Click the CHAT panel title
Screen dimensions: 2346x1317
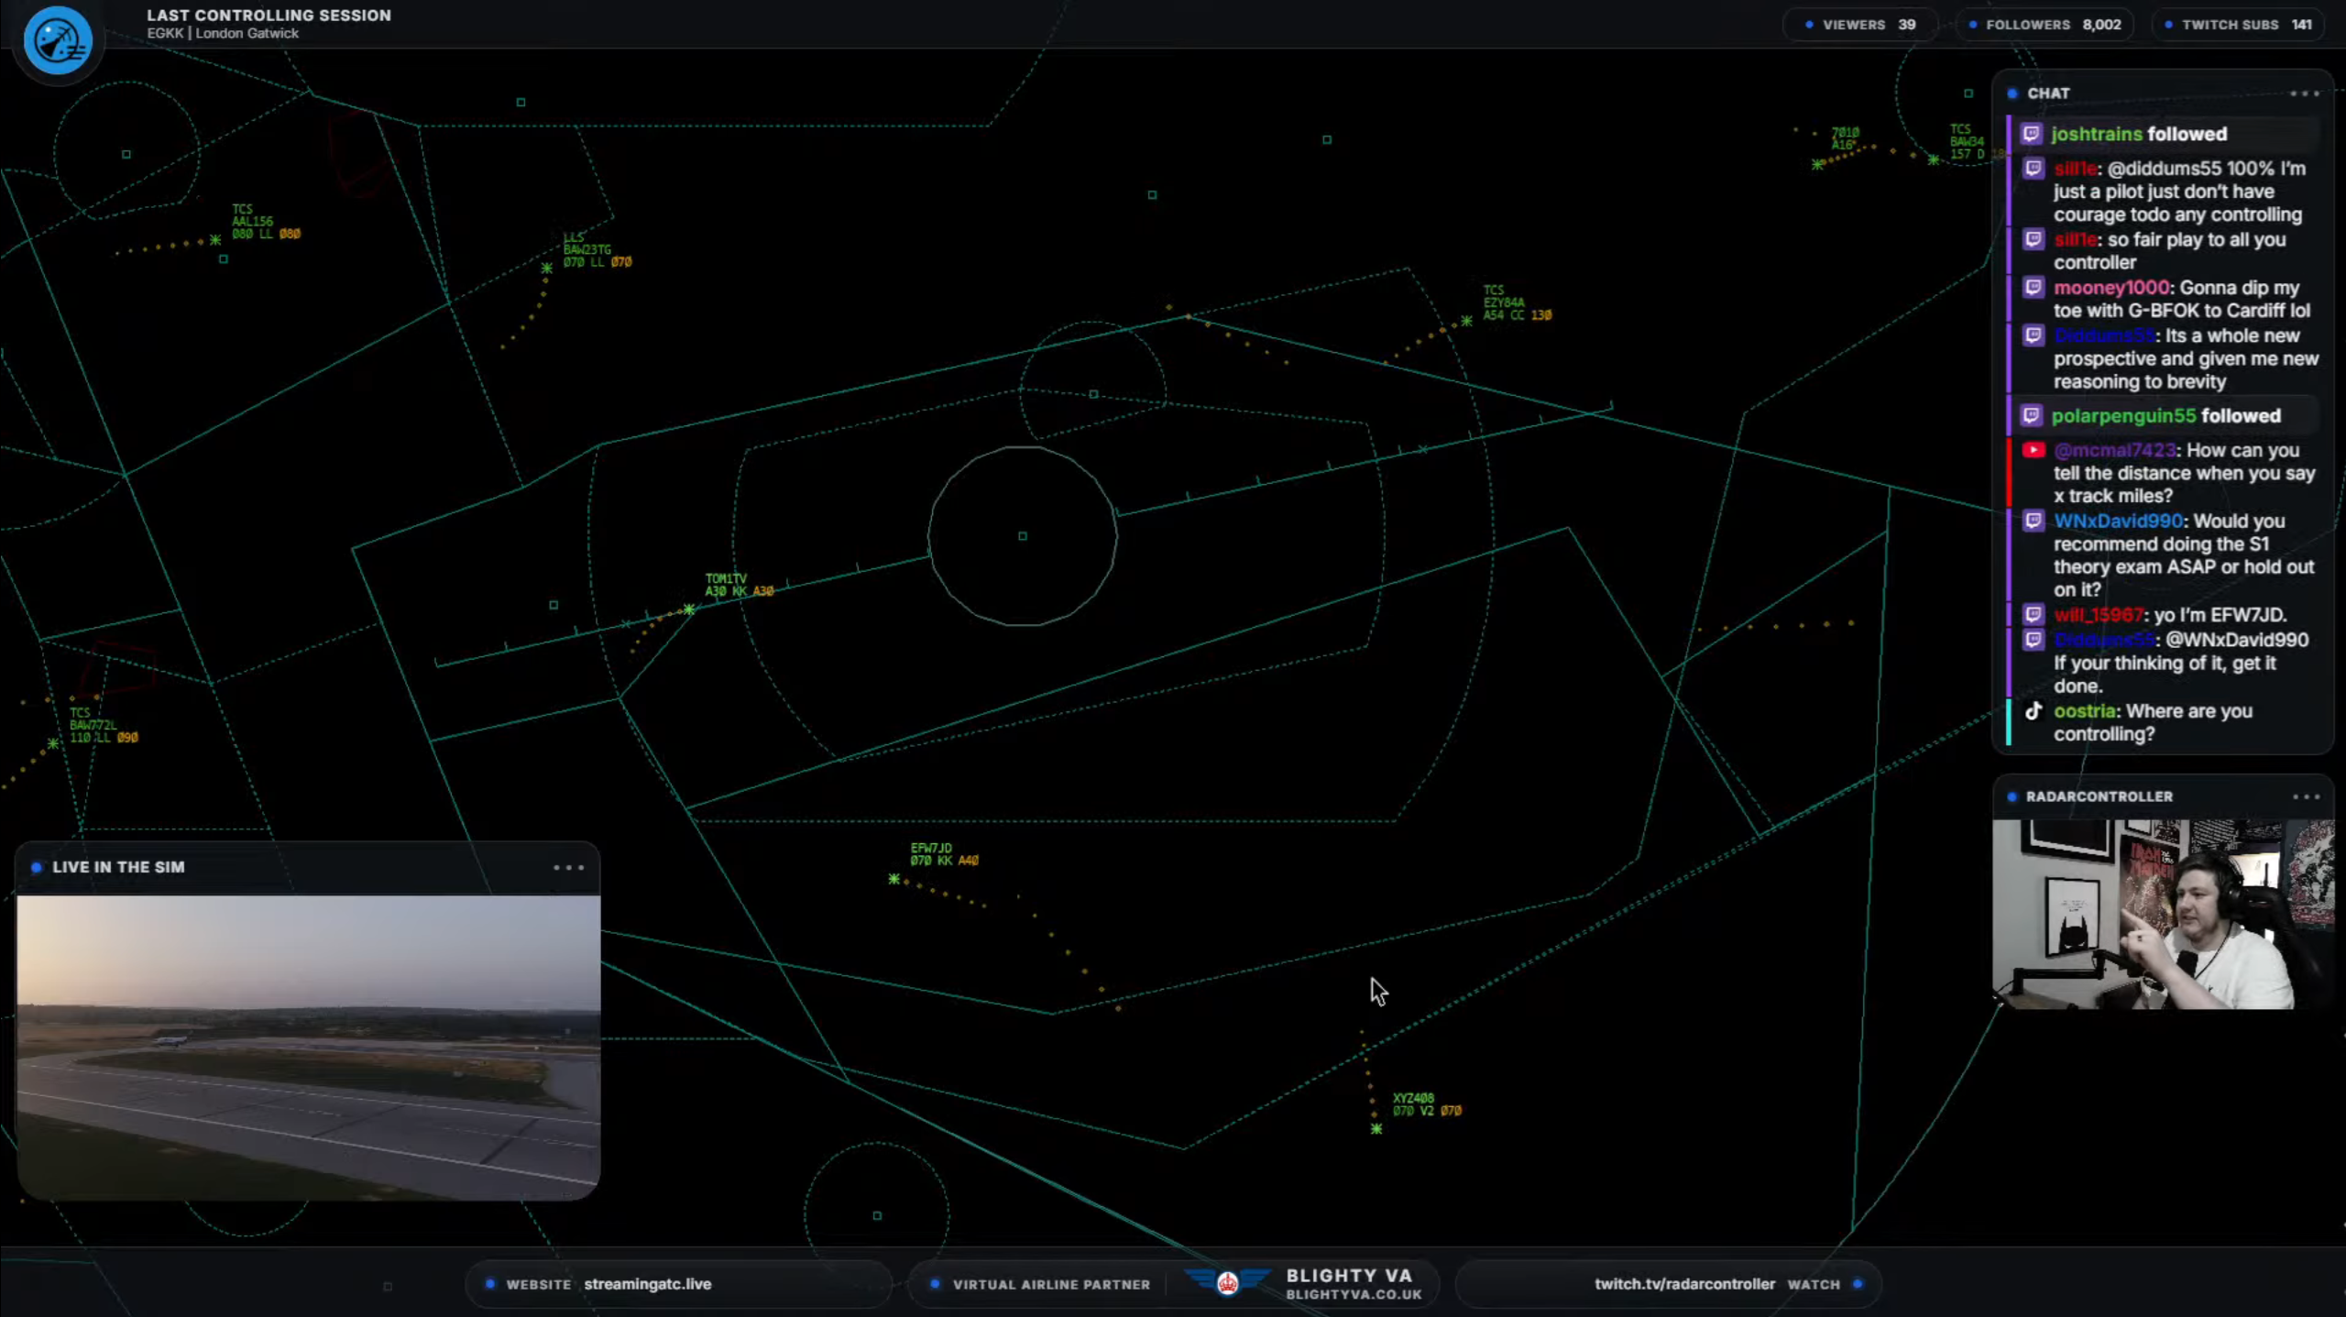coord(2048,93)
